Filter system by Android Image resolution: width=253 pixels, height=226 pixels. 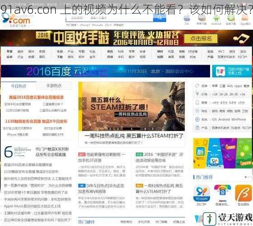pos(224,119)
